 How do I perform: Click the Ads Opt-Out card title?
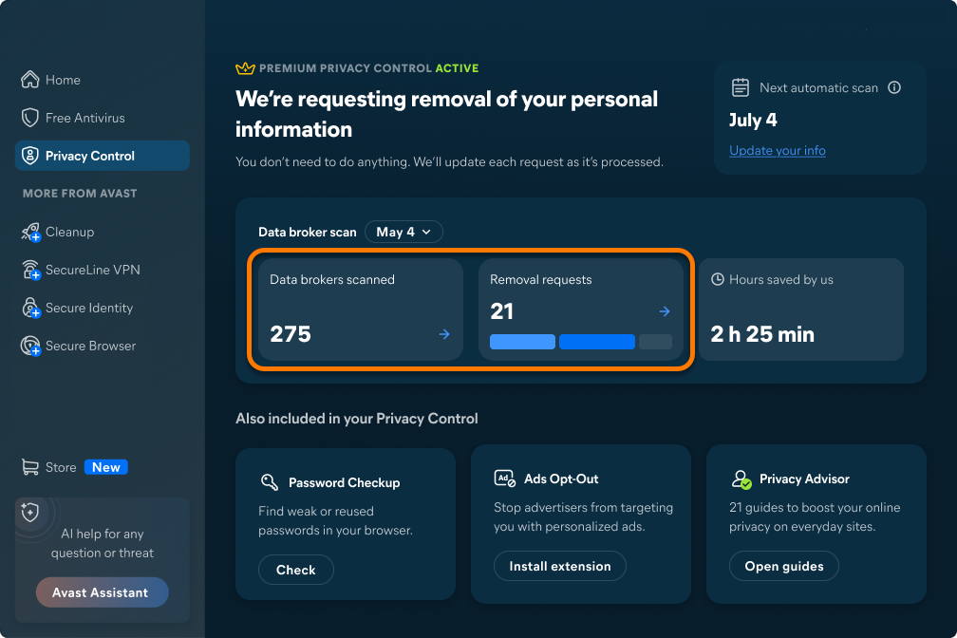[x=561, y=478]
